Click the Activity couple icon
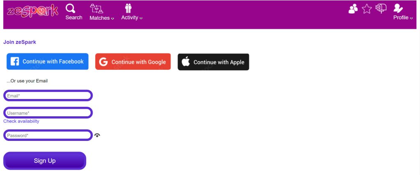The height and width of the screenshot is (175, 420). click(128, 8)
